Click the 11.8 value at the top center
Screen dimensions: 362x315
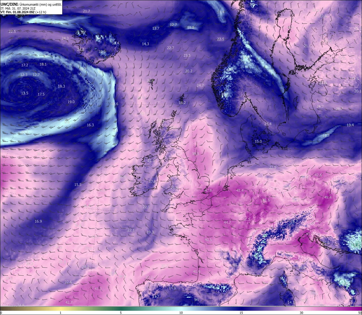tap(191, 27)
